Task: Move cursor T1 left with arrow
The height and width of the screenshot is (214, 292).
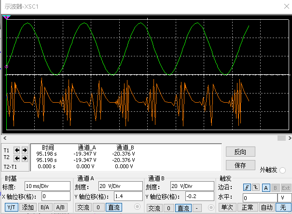Action: click(17, 150)
